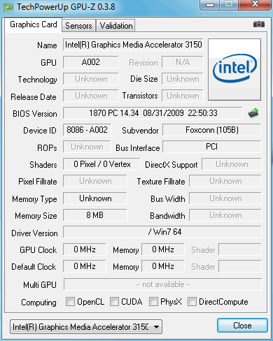
Task: Click the Intel vendor logo
Action: (234, 69)
